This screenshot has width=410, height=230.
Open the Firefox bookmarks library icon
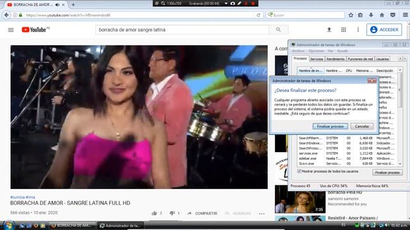point(360,15)
